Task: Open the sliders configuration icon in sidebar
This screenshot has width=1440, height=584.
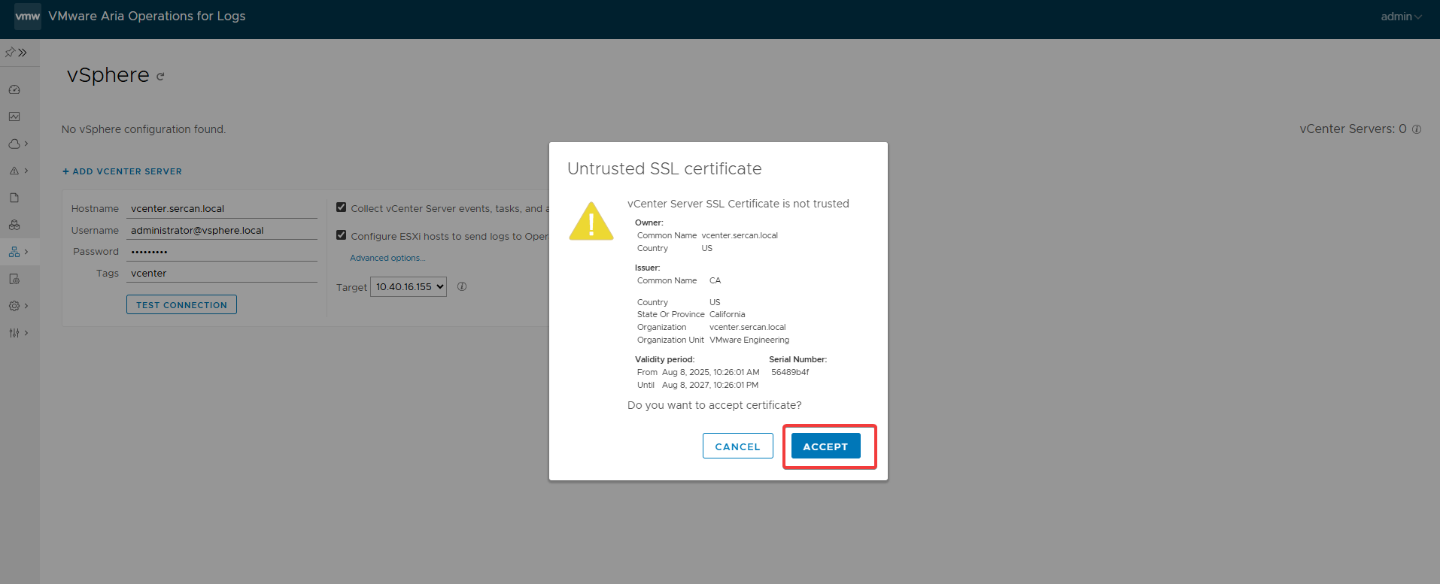Action: coord(14,333)
